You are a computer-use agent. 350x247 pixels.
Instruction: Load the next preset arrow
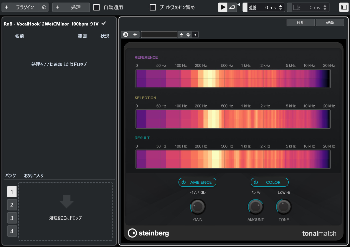pos(188,35)
